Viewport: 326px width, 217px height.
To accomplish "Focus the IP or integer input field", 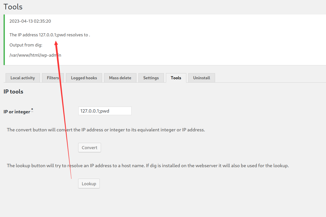I will (x=105, y=111).
